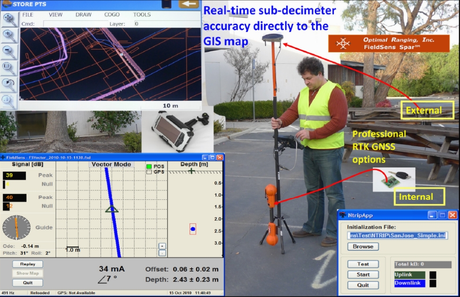This screenshot has height=297, width=460.
Task: Click the first Peak signal bar showing 39
Action: [x=14, y=175]
